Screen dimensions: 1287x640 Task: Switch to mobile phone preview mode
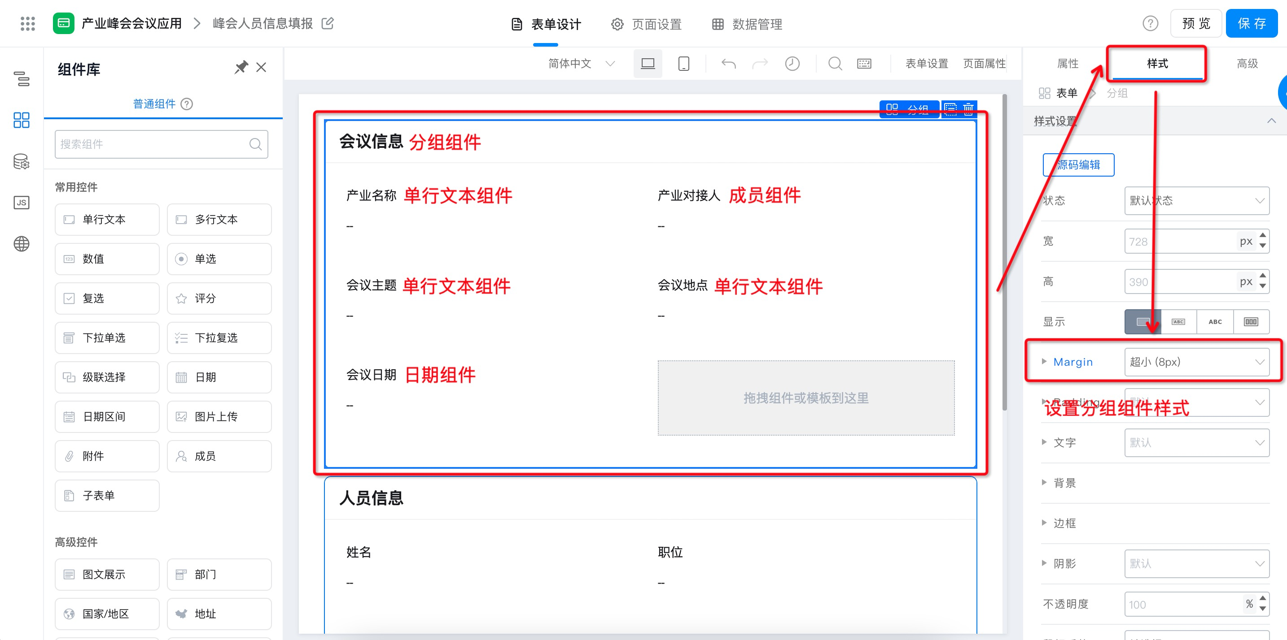pos(683,64)
